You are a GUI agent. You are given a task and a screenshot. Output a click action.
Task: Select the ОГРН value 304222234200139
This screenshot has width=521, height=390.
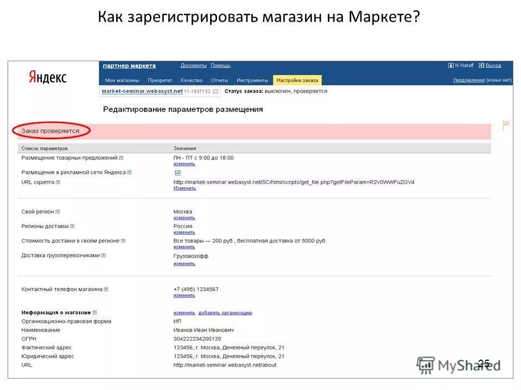pyautogui.click(x=197, y=339)
